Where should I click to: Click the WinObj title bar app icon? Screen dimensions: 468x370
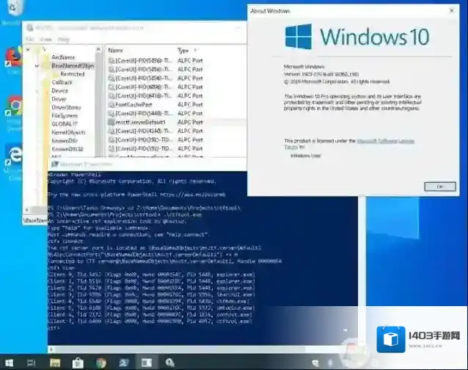[x=30, y=28]
